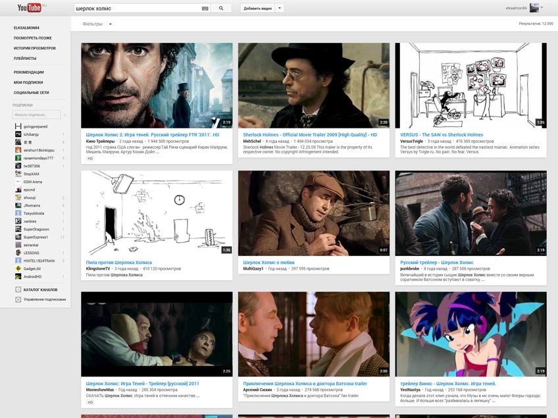Open ПЛЕЙЛИСТЫ from the sidebar menu
The width and height of the screenshot is (558, 418).
[x=27, y=58]
